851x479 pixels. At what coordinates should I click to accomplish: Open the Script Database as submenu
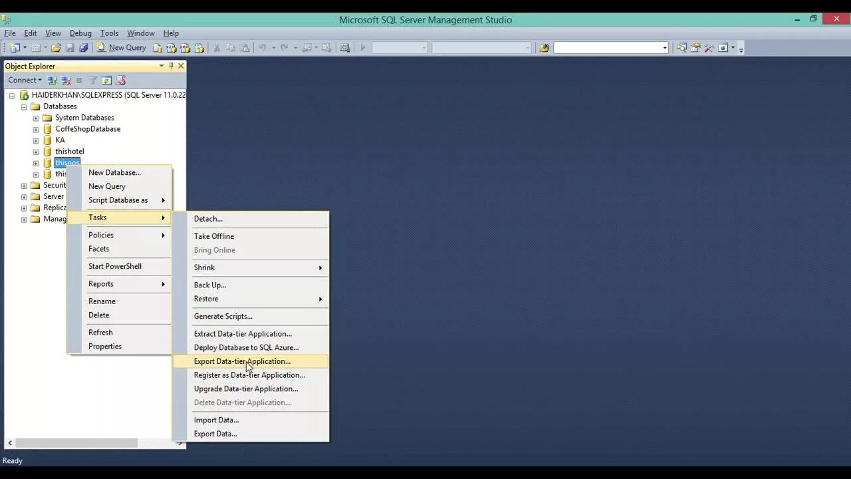(x=119, y=200)
